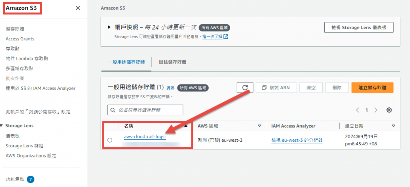The image size is (410, 187).
Task: Click the 所有 AWS 區域 badge beside bucket count
Action: click(193, 88)
